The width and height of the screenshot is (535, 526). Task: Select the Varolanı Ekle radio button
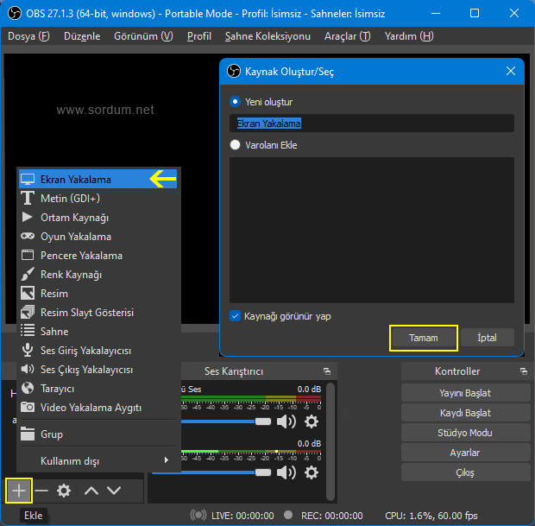coord(236,145)
